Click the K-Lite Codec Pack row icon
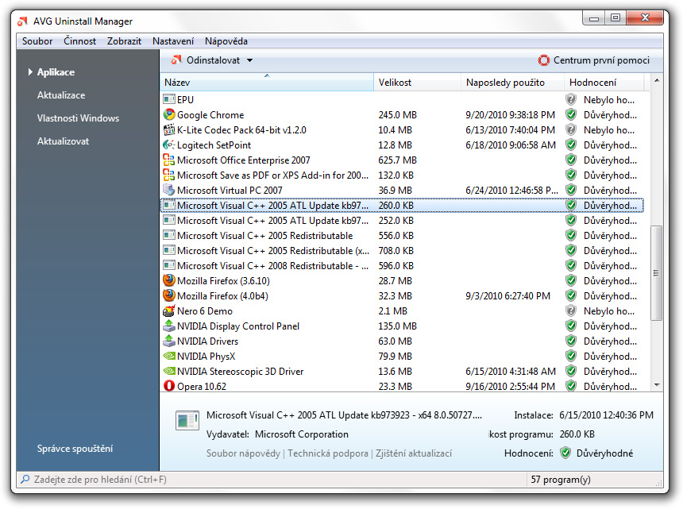This screenshot has width=683, height=509. [169, 129]
